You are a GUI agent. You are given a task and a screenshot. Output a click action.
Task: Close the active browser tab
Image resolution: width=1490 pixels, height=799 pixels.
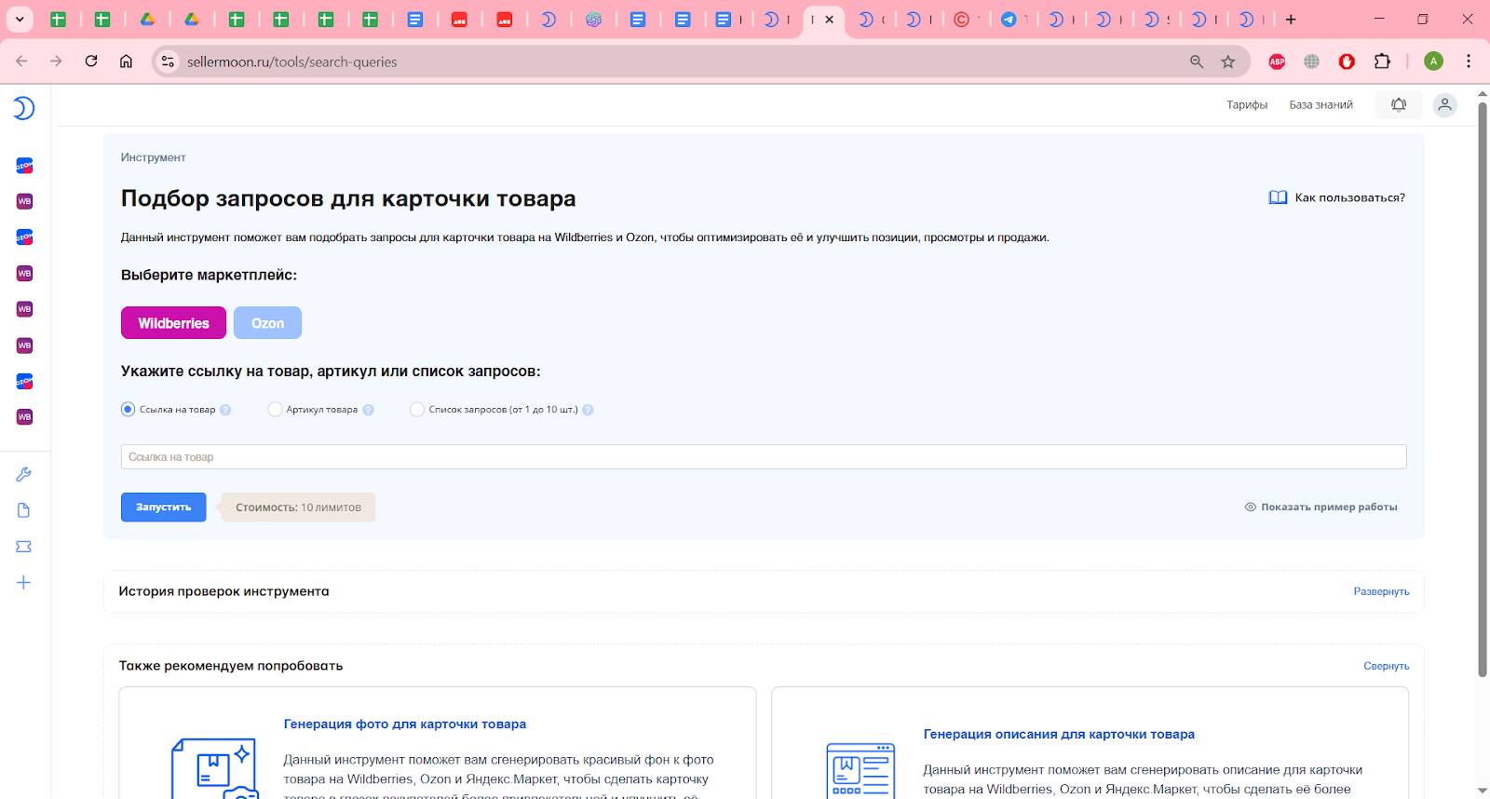tap(829, 20)
